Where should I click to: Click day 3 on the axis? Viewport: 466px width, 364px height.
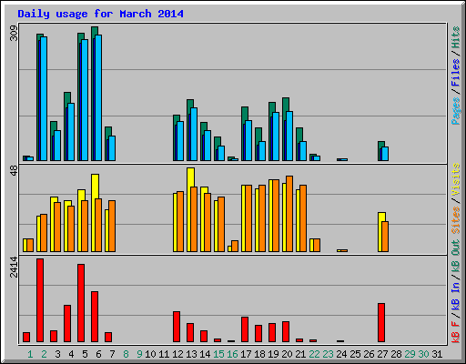tap(57, 354)
